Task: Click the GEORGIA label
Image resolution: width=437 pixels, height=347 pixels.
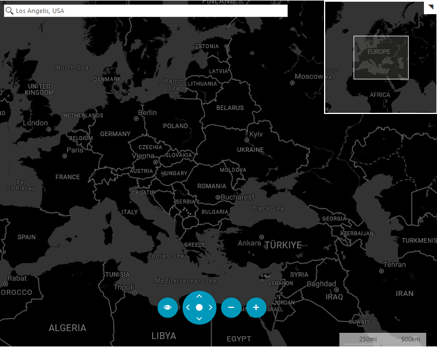Action: [334, 219]
